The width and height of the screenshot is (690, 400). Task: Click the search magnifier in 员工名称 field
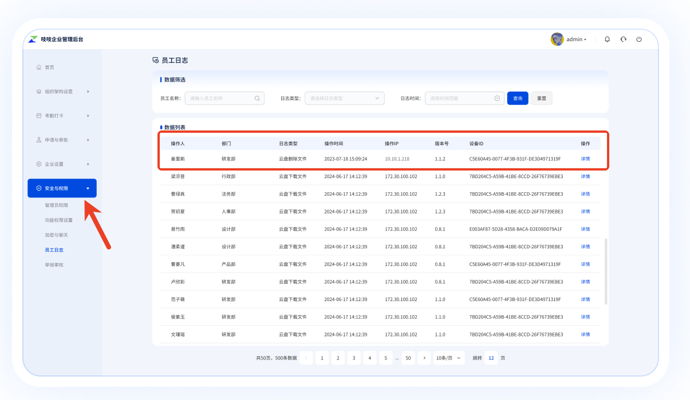pos(257,98)
